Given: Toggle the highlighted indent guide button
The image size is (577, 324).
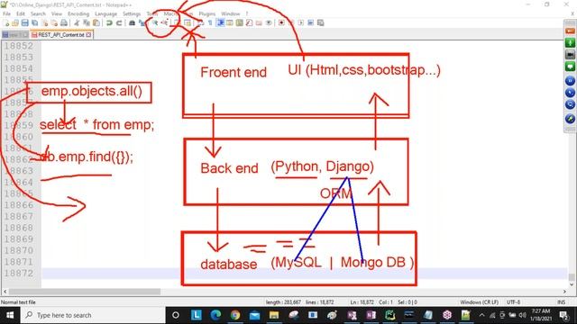Looking at the screenshot, I should [220, 22].
